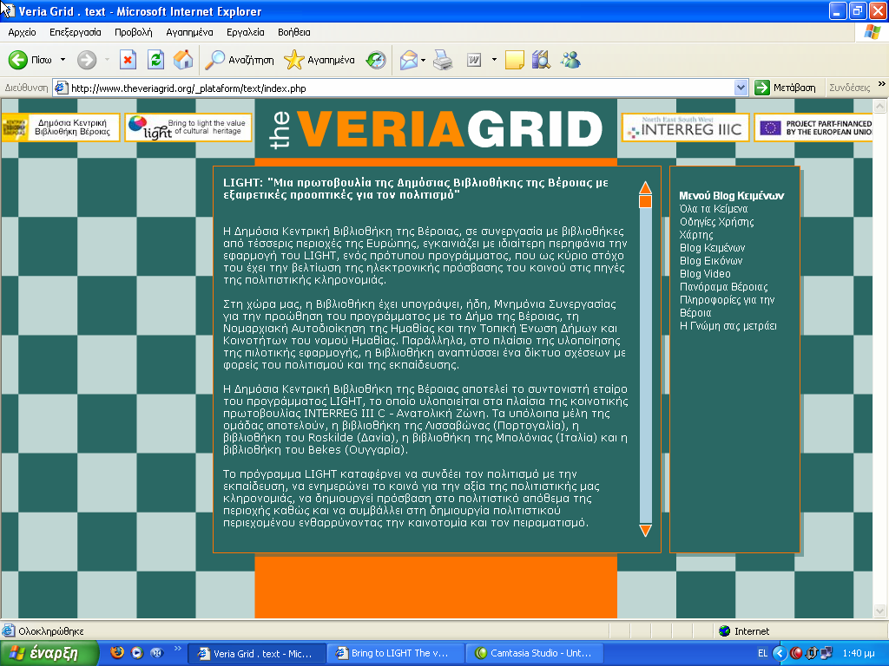Click the Edit with Word icon

pyautogui.click(x=474, y=60)
